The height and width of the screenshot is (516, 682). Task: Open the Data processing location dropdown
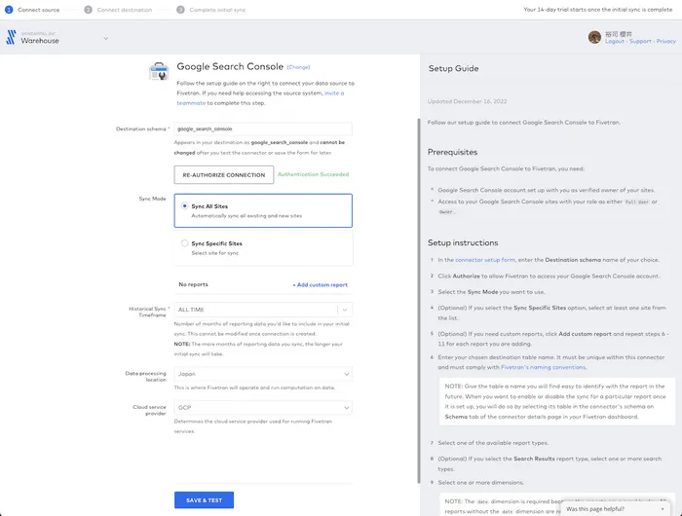tap(263, 373)
